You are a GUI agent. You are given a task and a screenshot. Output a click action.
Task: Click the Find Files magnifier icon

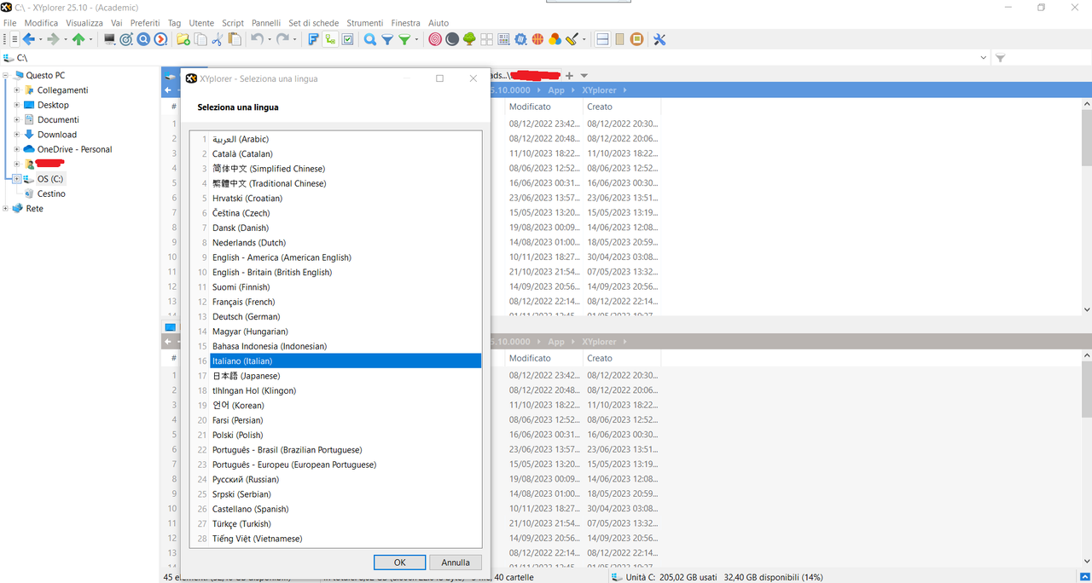(x=369, y=39)
